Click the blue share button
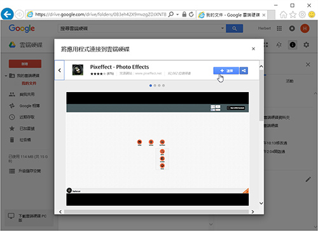Screen dimensions: 318x231 244,70
